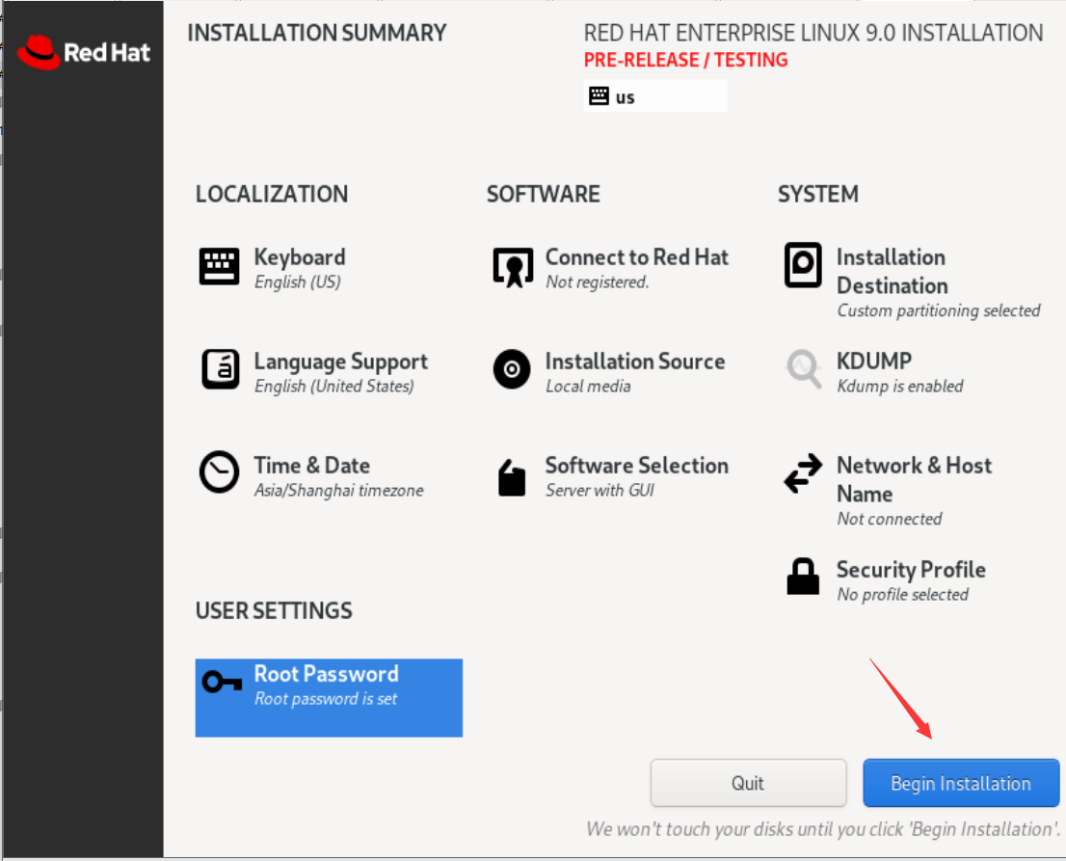Click Begin Installation
1066x861 pixels.
point(960,783)
